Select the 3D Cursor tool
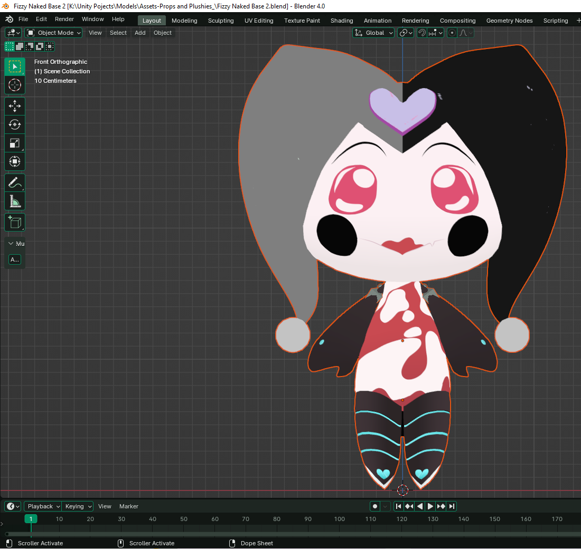The height and width of the screenshot is (549, 581). [x=15, y=85]
